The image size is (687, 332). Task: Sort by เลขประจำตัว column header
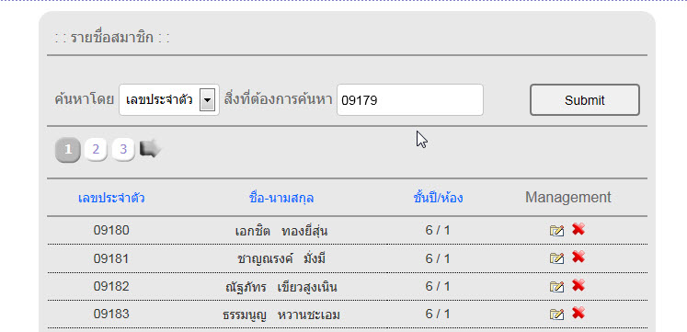point(111,198)
